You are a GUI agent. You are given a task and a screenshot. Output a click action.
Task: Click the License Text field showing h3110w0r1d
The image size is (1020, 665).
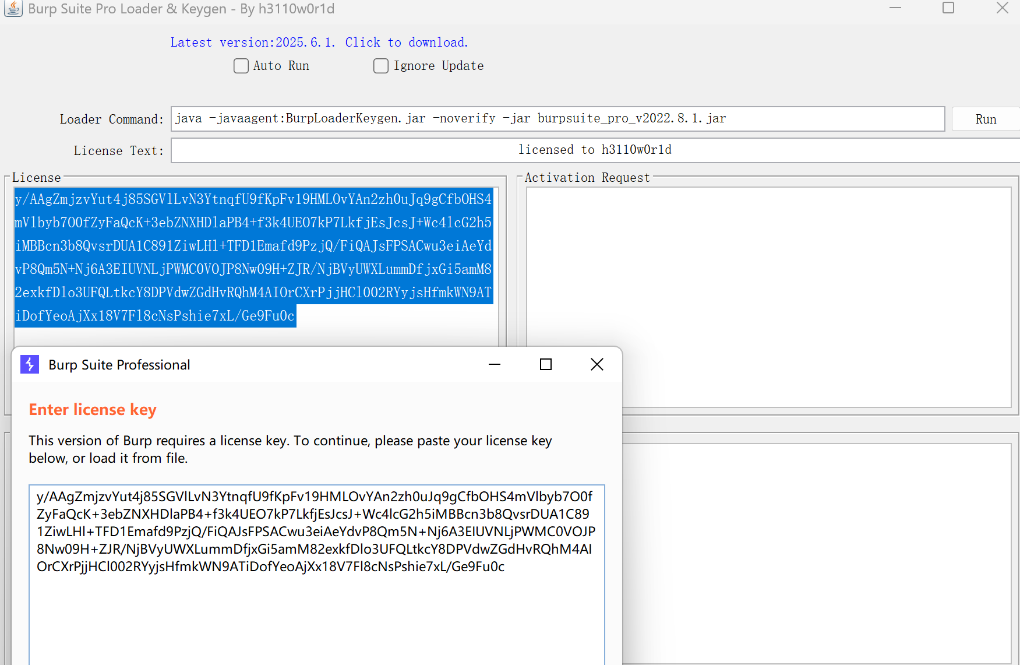coord(594,150)
